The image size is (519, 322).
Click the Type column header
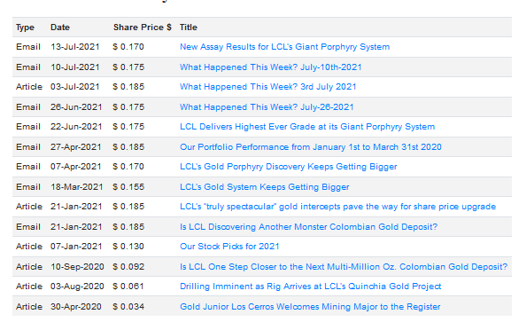[25, 27]
